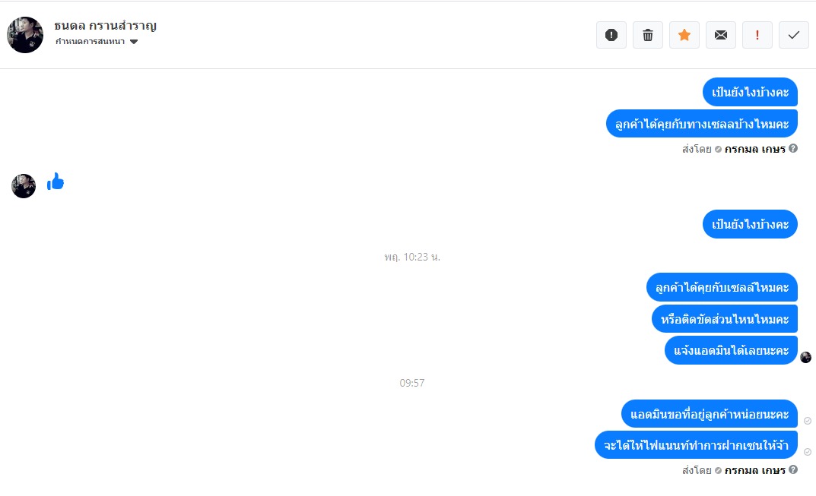This screenshot has height=496, width=816.
Task: Open ธนดล กรานสำราญ profile name
Action: [105, 26]
